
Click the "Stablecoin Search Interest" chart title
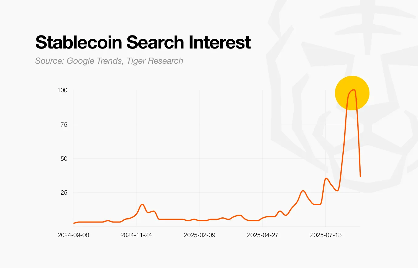coord(143,42)
